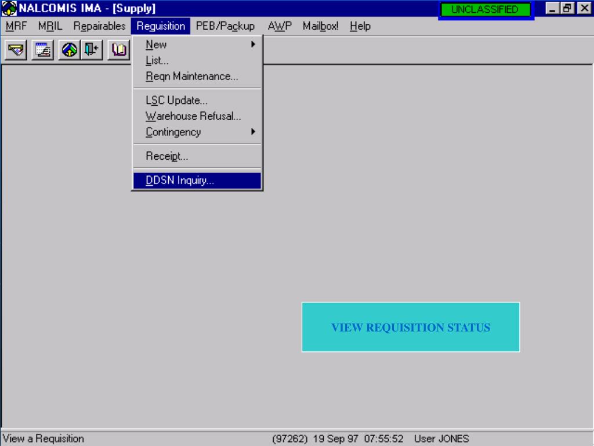
Task: Expand the Contingency submenu
Action: point(197,132)
